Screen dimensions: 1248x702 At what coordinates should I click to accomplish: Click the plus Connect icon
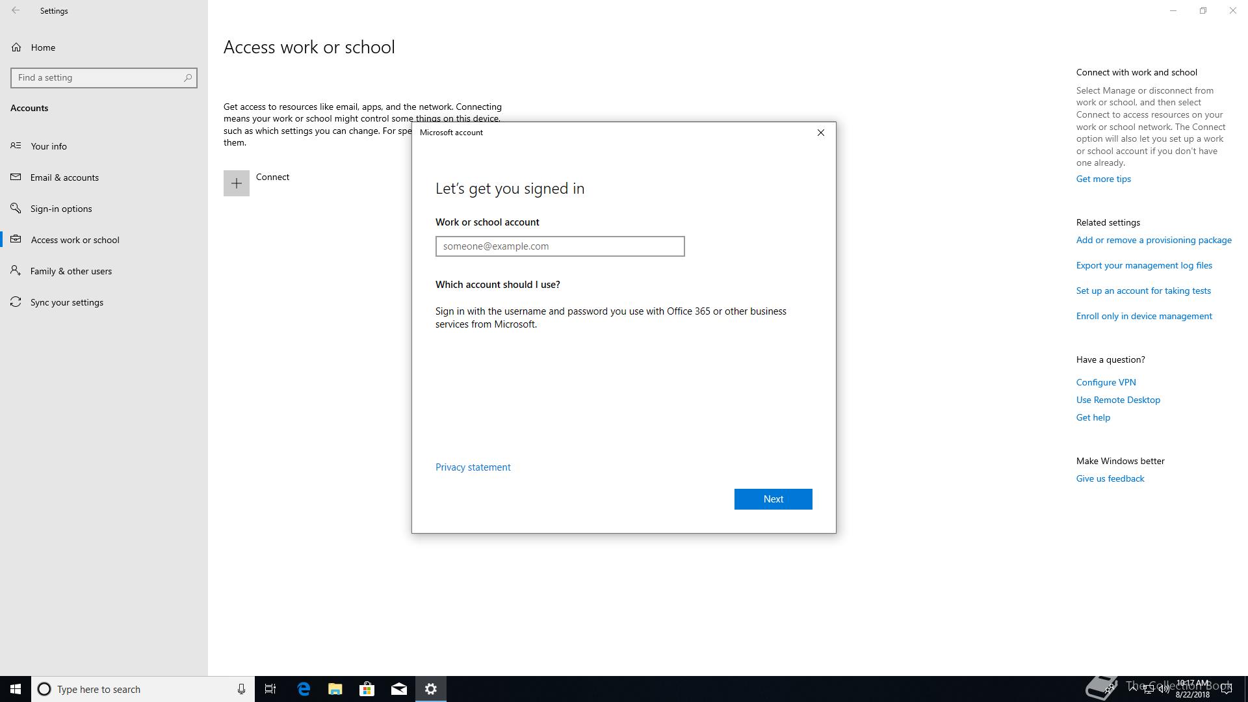click(236, 183)
